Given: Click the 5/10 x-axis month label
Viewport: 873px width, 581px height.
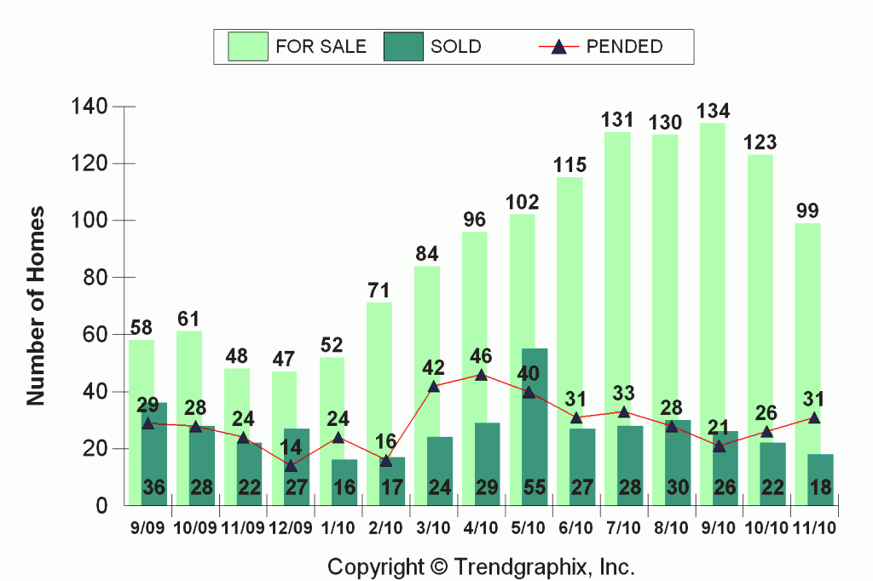Looking at the screenshot, I should [529, 529].
